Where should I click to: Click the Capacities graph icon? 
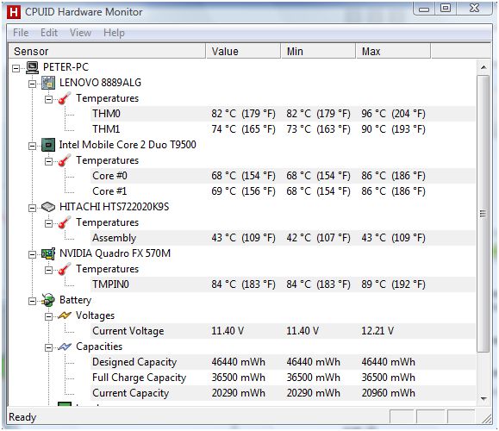point(65,347)
